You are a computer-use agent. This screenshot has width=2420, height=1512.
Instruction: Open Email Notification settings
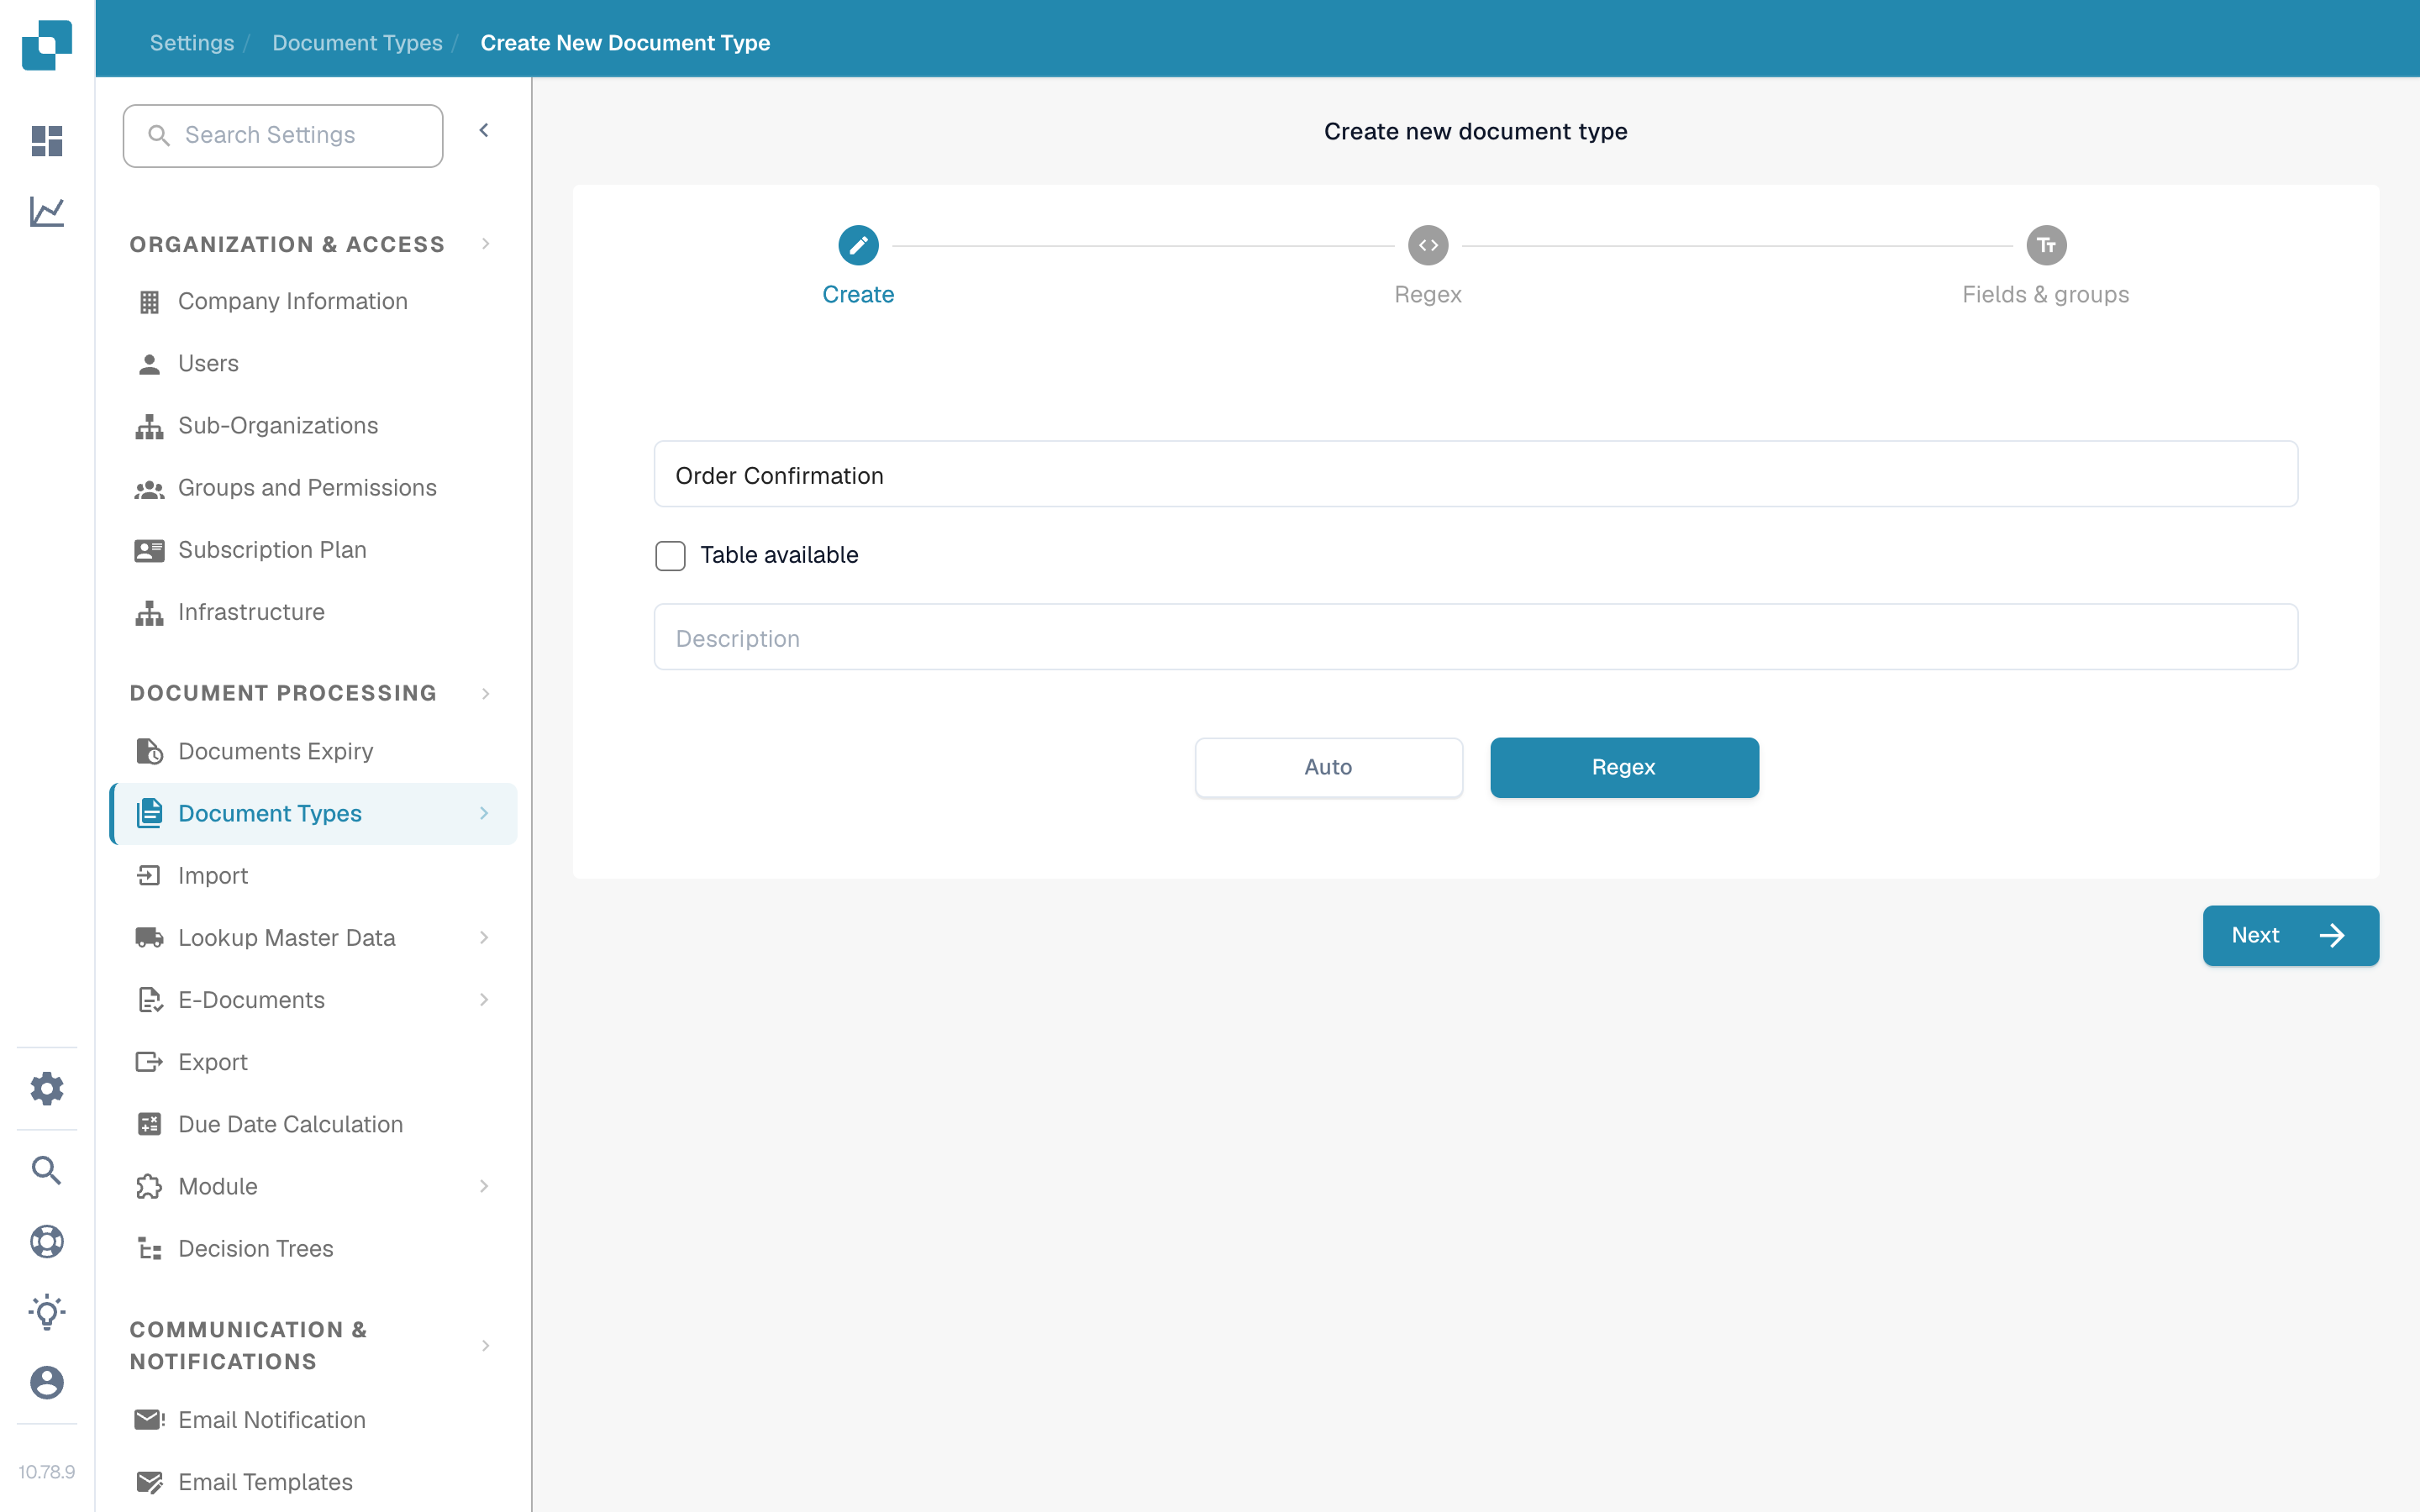[x=313, y=1420]
